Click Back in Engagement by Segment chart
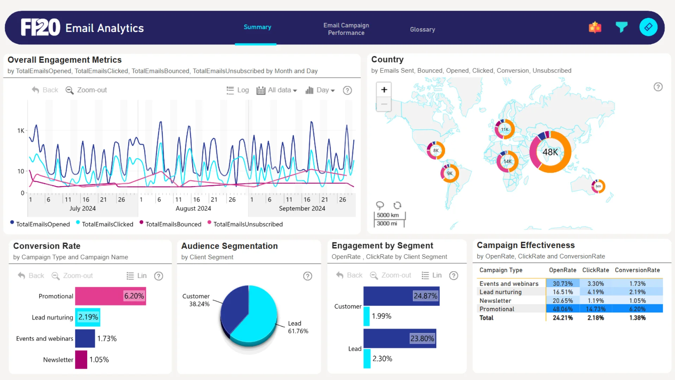The image size is (675, 380). pyautogui.click(x=349, y=275)
